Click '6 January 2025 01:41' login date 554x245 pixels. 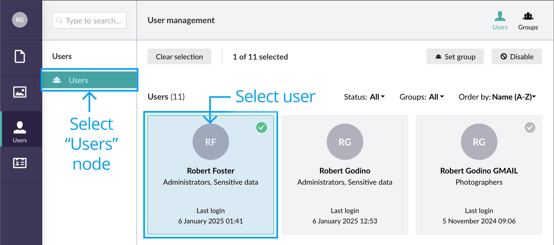pos(211,221)
